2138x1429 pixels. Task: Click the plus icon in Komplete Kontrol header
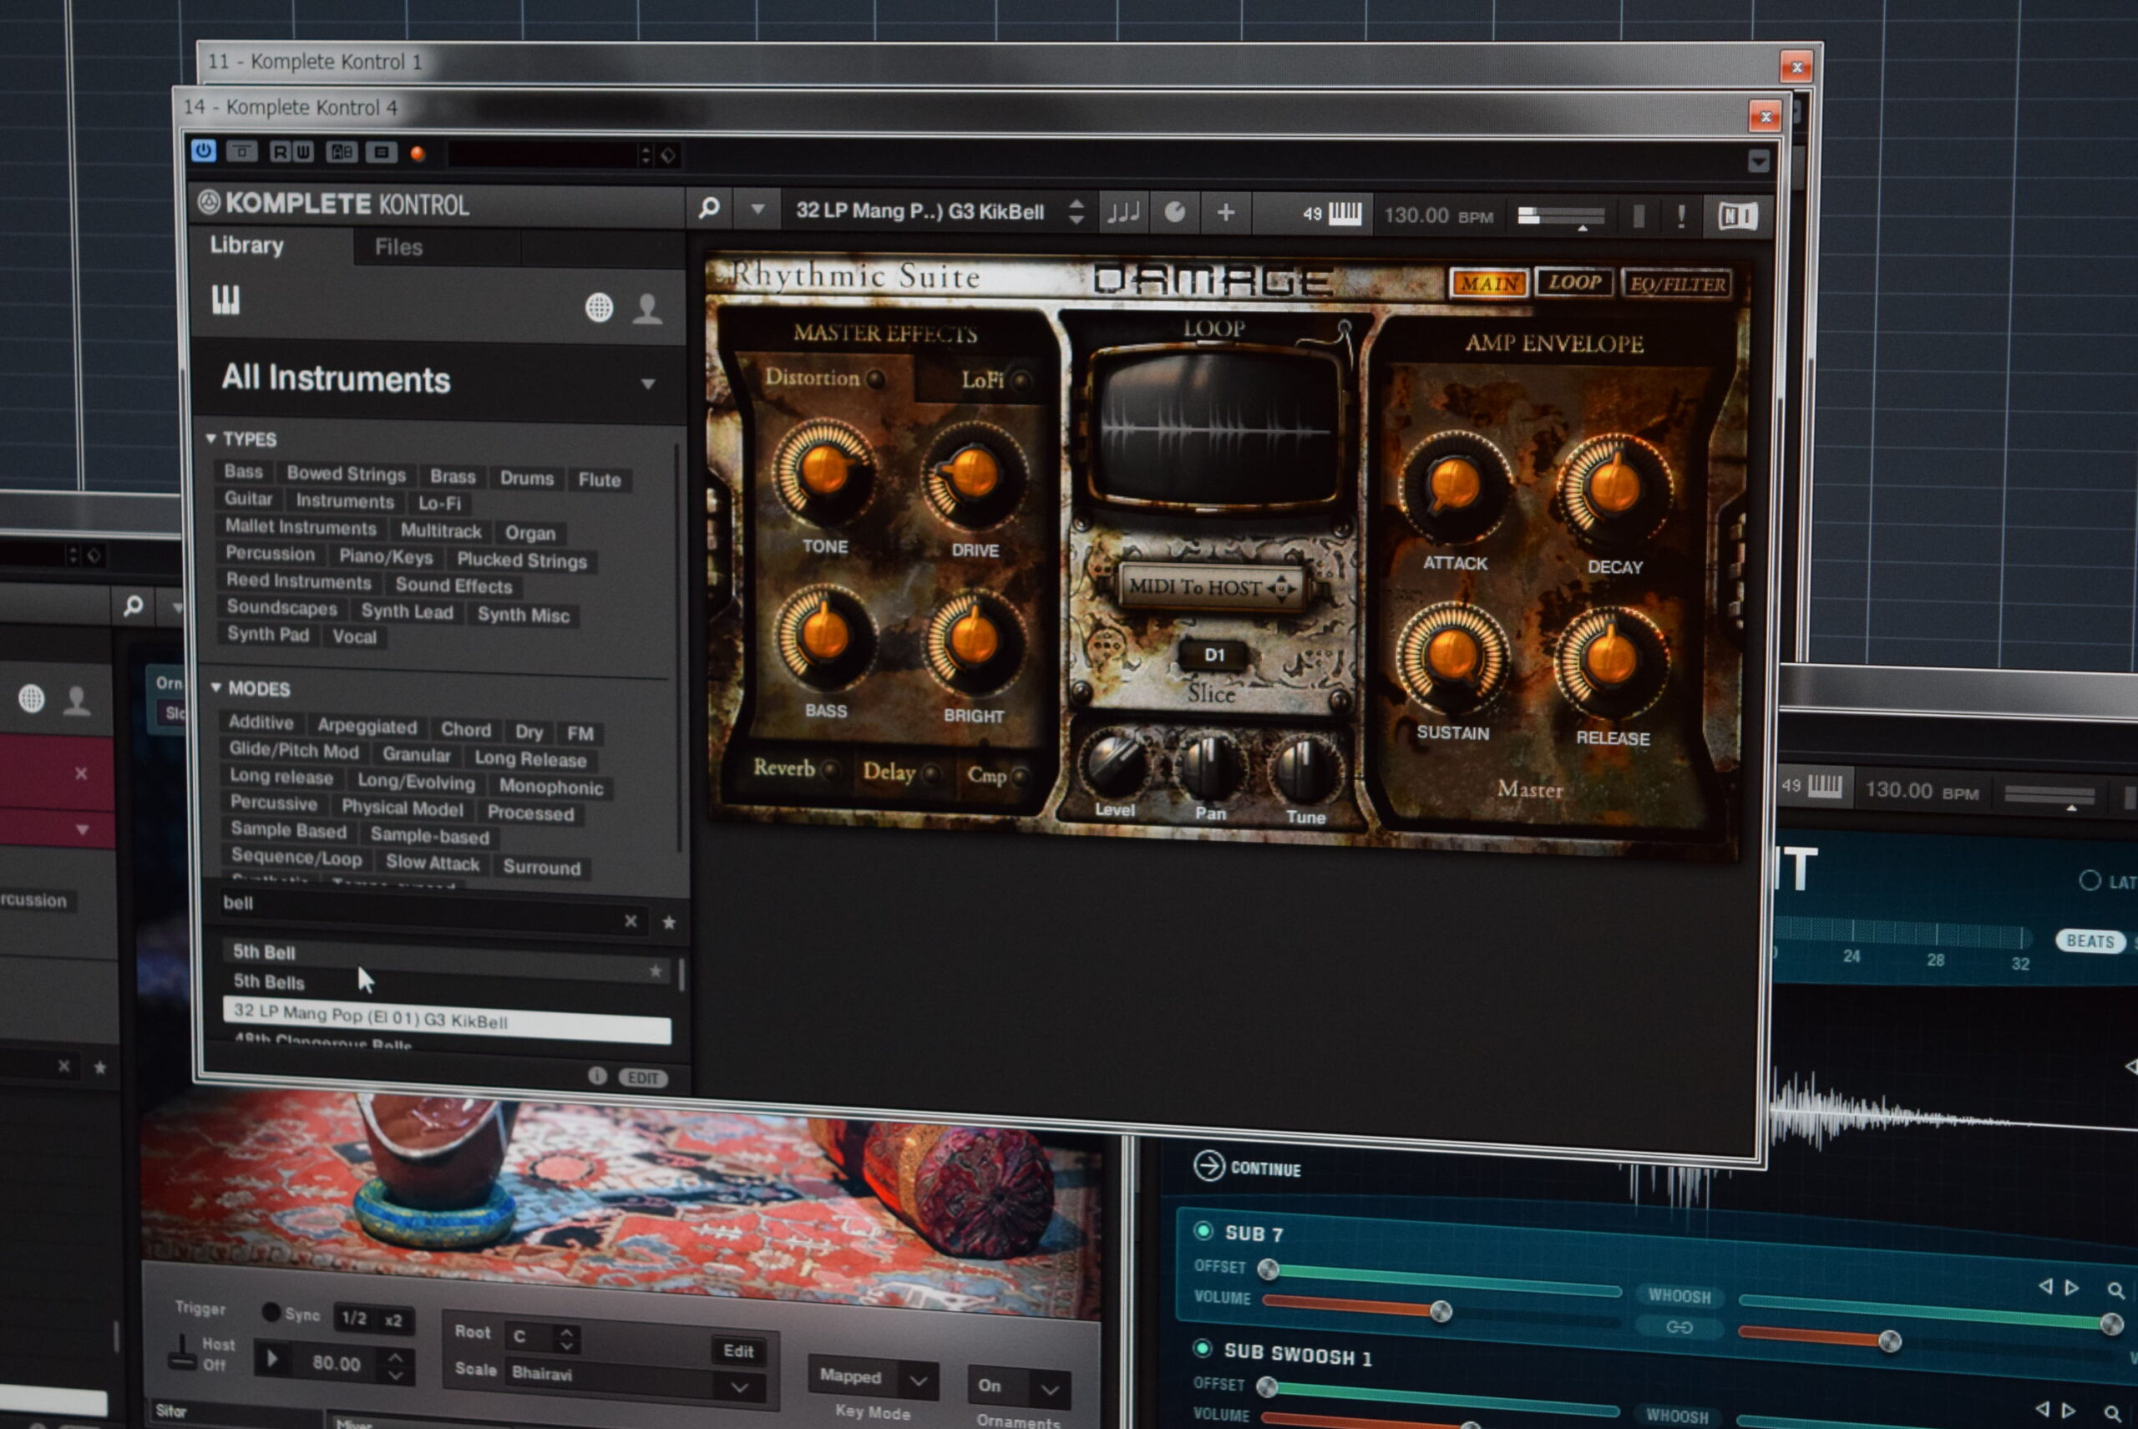(x=1226, y=213)
